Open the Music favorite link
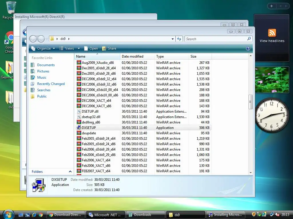Viewport: 293px width, 219px height. coord(42,77)
